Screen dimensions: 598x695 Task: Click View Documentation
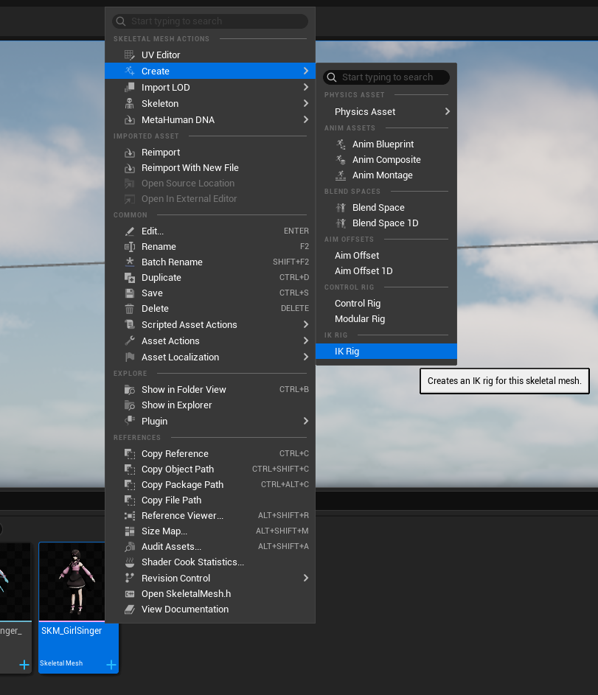click(184, 610)
